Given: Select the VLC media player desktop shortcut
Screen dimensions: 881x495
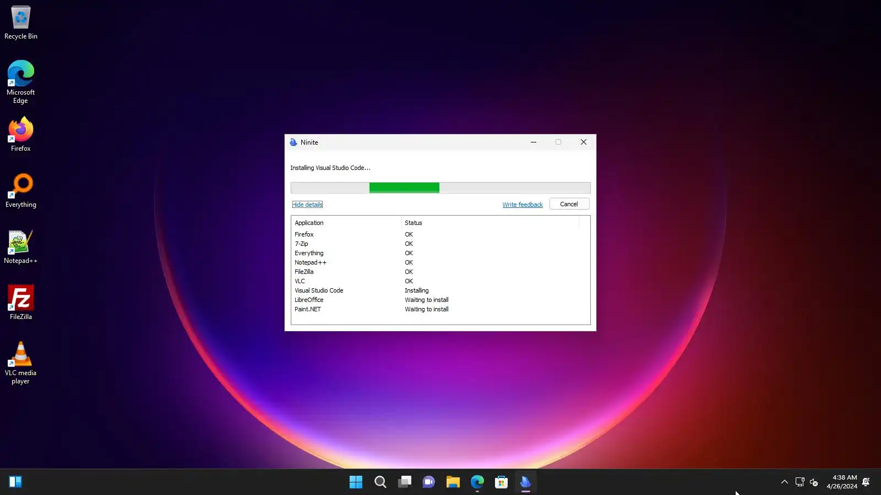Looking at the screenshot, I should (21, 362).
